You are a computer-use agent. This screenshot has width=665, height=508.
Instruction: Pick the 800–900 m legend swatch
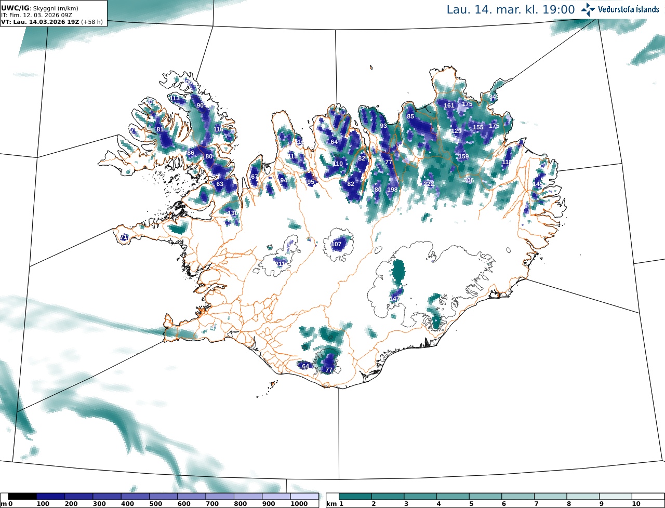tap(248, 497)
